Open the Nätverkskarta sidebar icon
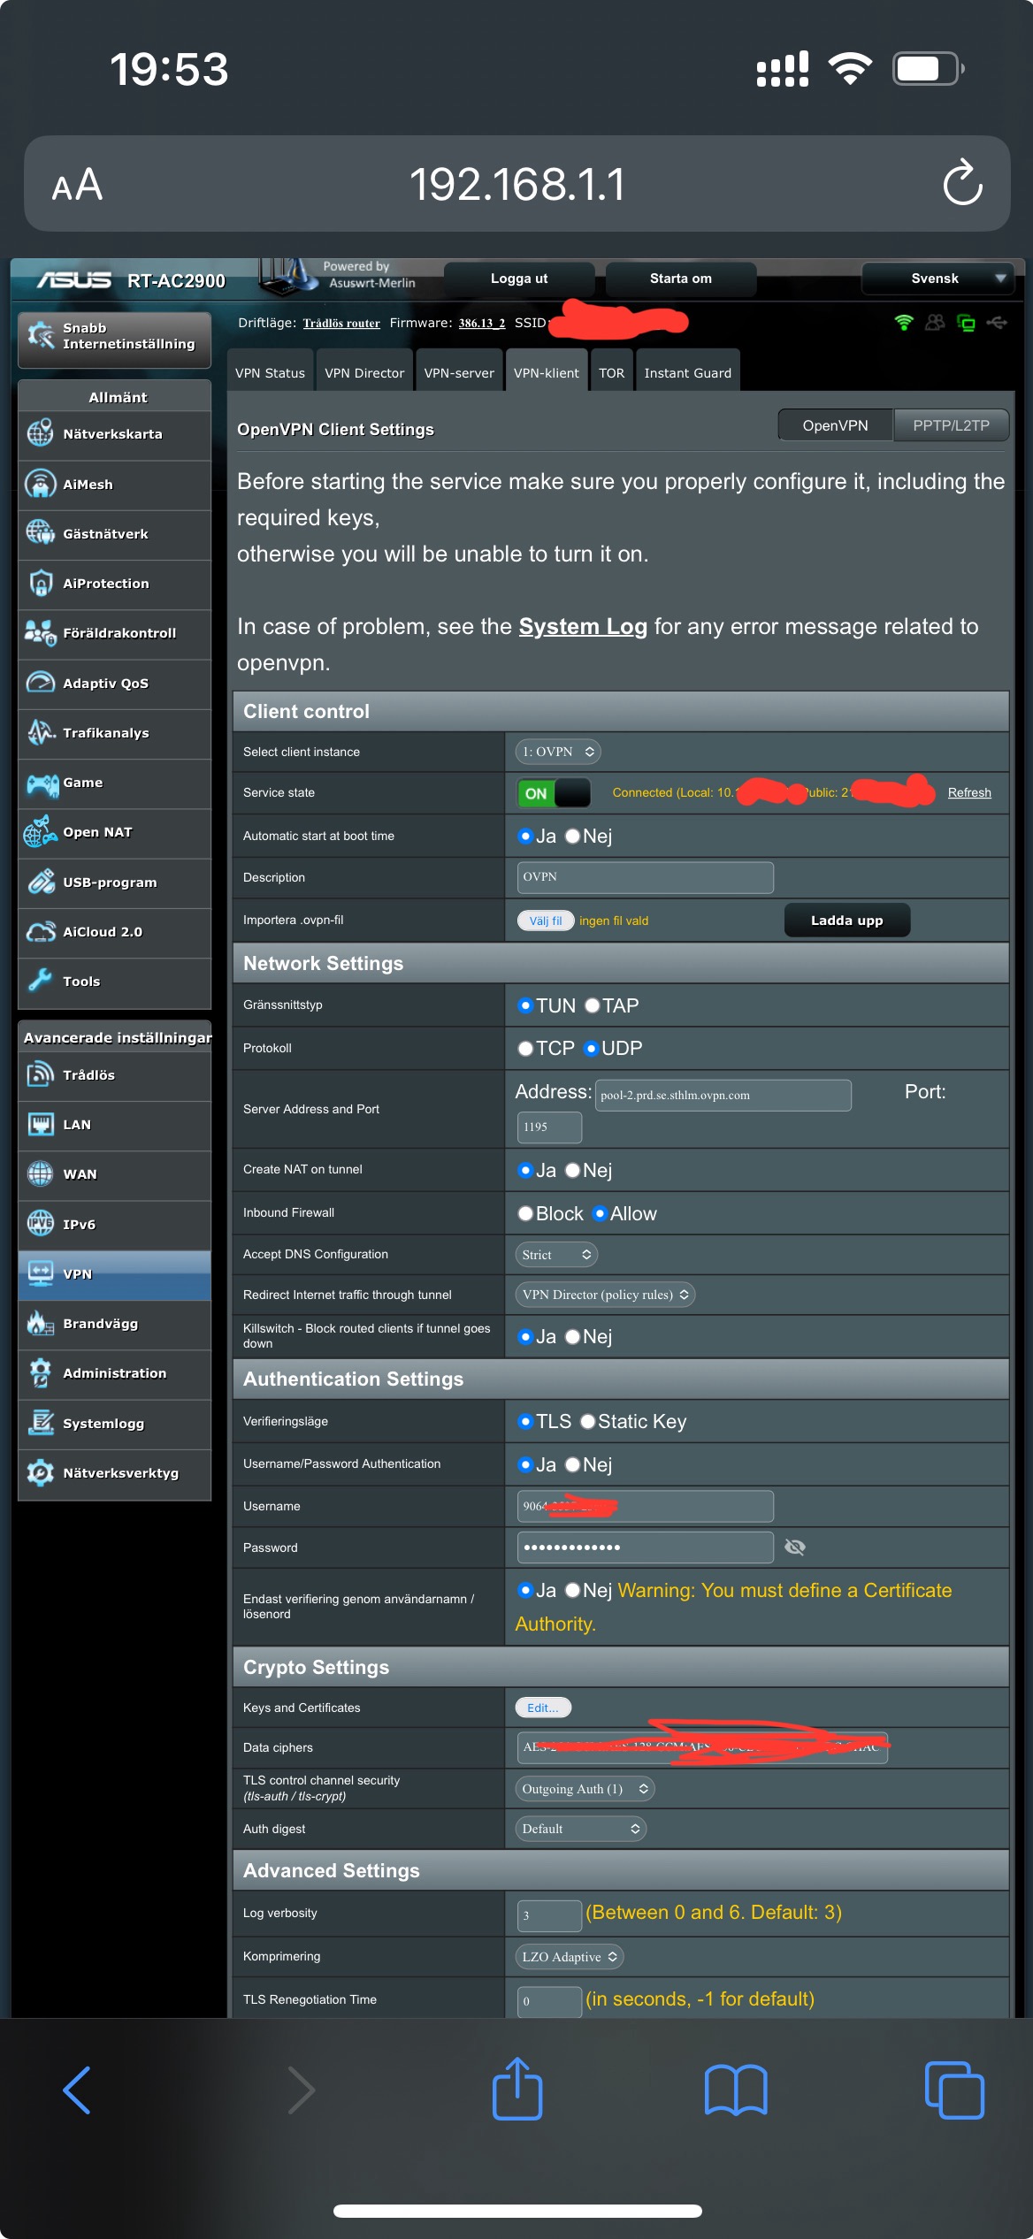The image size is (1033, 2239). click(x=41, y=434)
